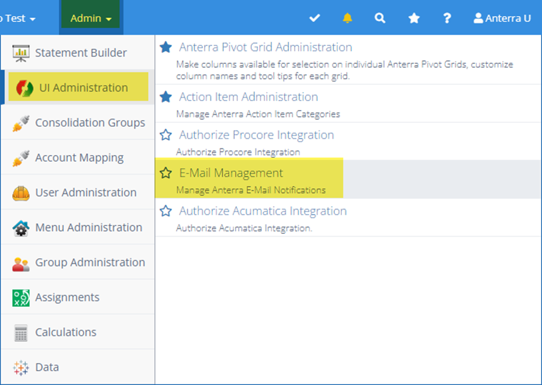542x385 pixels.
Task: Click the Pivot Grid description paragraph
Action: 345,70
